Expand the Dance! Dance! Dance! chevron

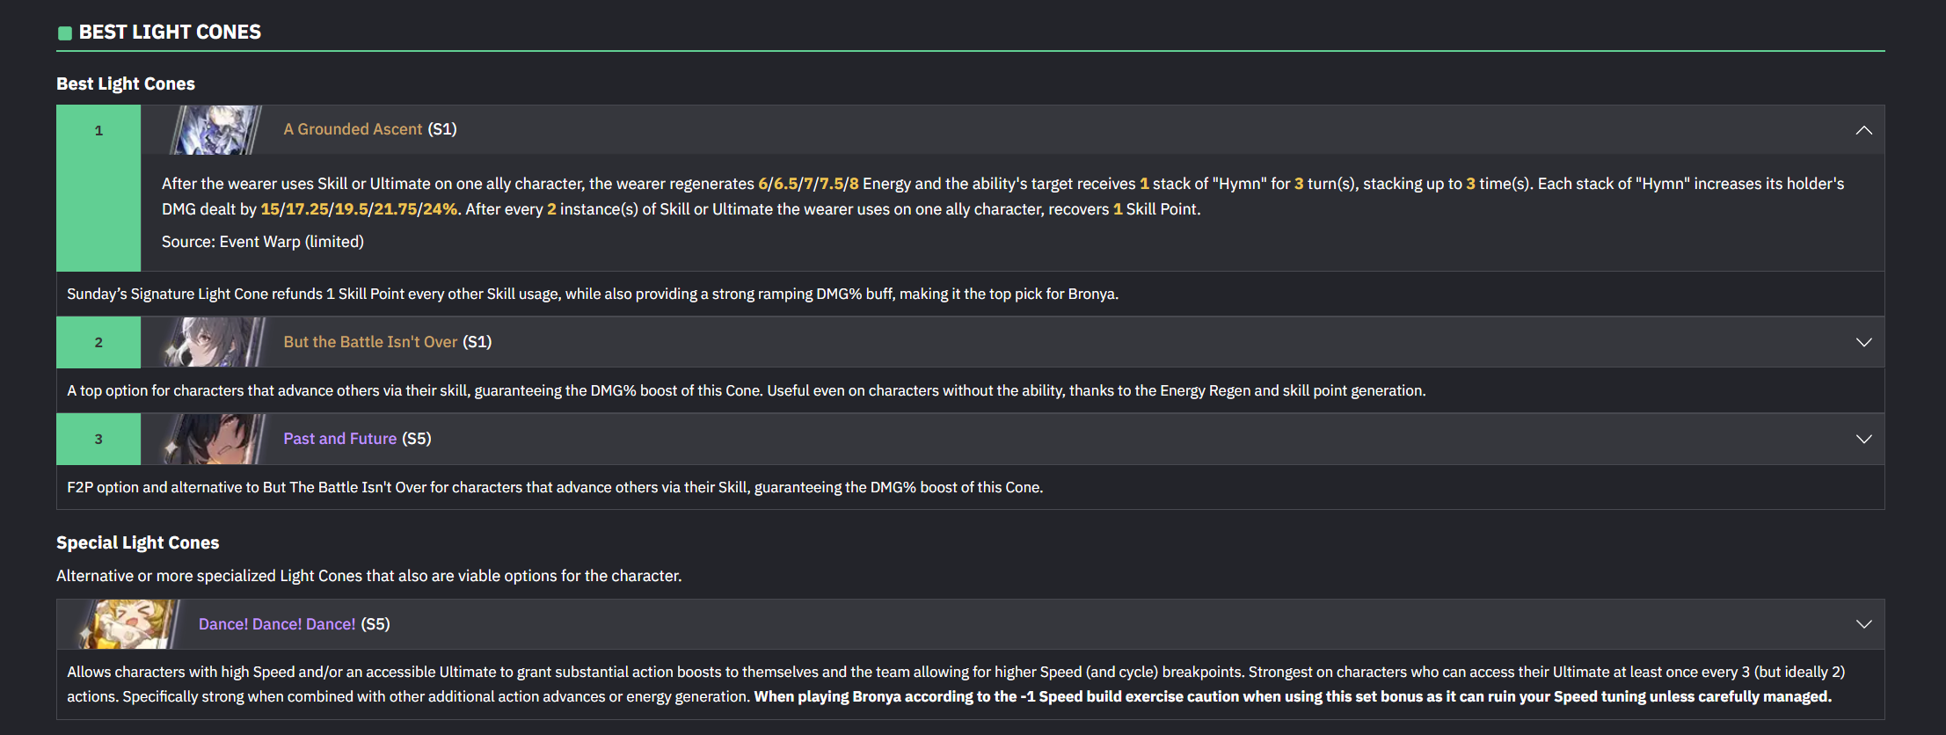[1863, 624]
